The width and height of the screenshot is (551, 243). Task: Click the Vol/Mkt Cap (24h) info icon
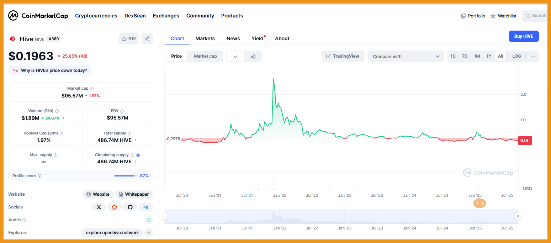62,133
